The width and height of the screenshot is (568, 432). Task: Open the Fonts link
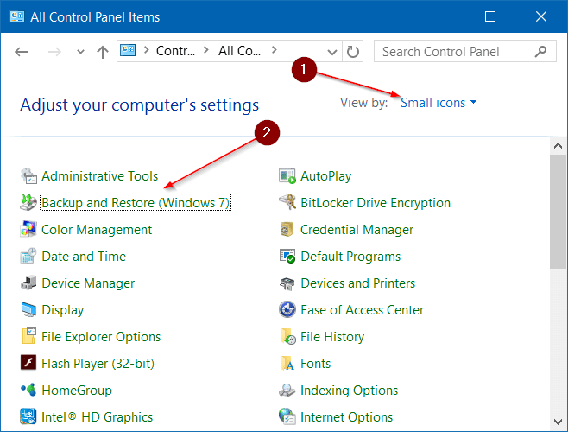tap(316, 364)
